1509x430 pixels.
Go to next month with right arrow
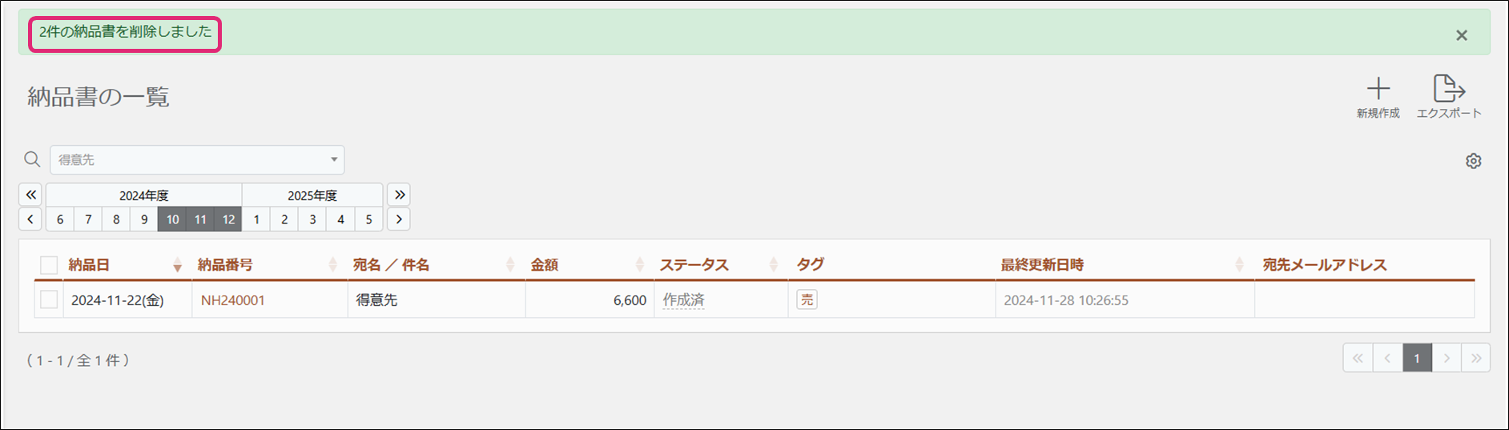click(399, 219)
